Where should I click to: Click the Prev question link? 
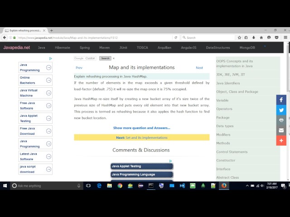point(79,68)
